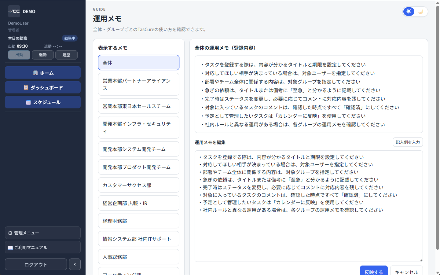Click the textarea resize handle corner

coord(420,259)
